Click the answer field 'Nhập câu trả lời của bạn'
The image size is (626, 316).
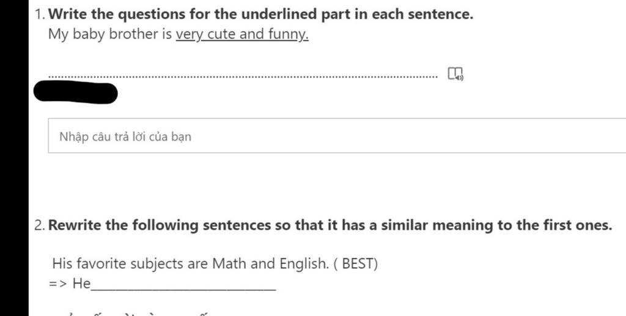[337, 136]
